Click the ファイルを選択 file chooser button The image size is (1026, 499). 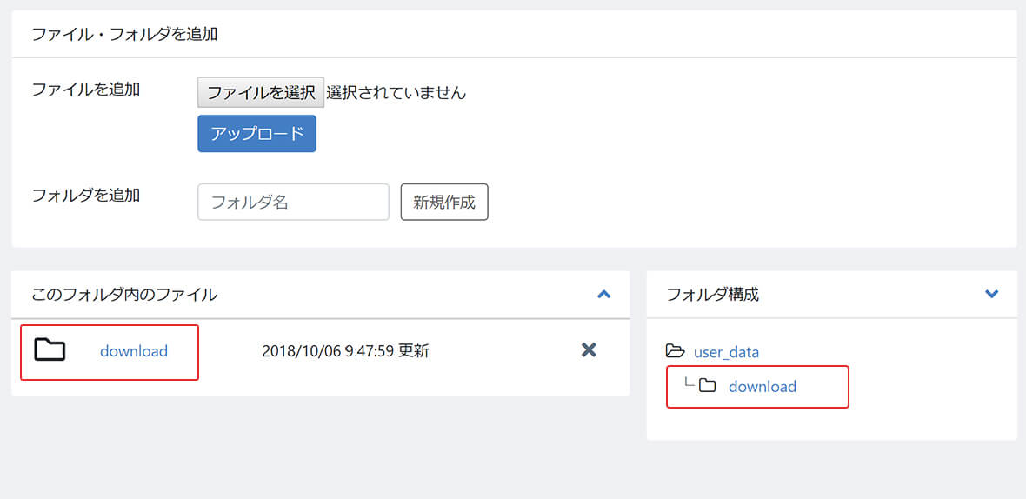click(261, 93)
